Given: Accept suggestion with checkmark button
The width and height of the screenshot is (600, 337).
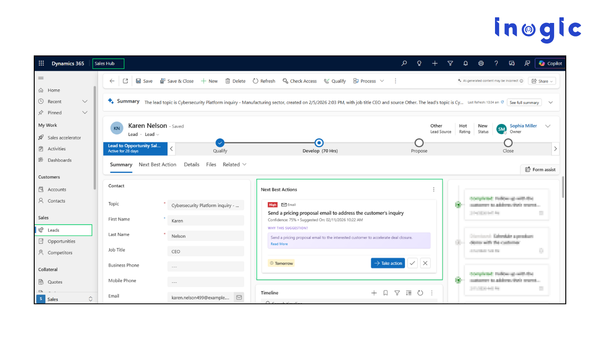Looking at the screenshot, I should click(x=412, y=263).
